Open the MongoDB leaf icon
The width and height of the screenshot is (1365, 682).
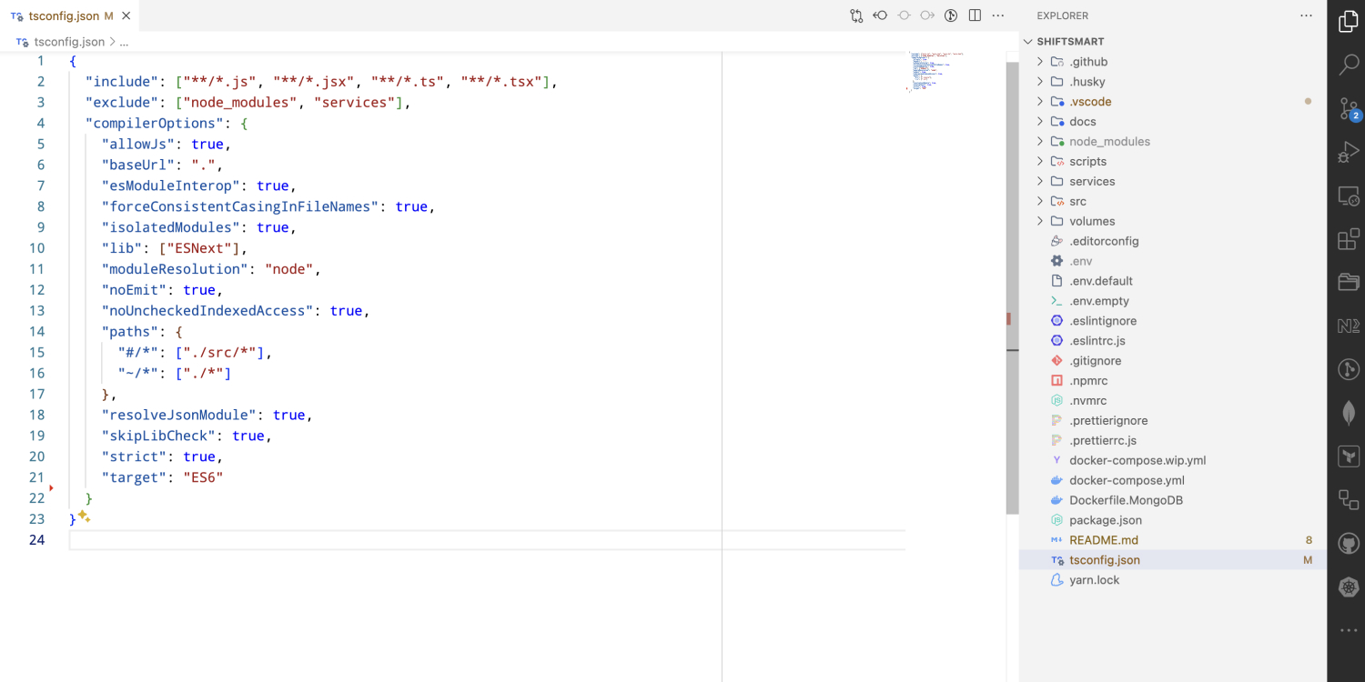(1348, 412)
